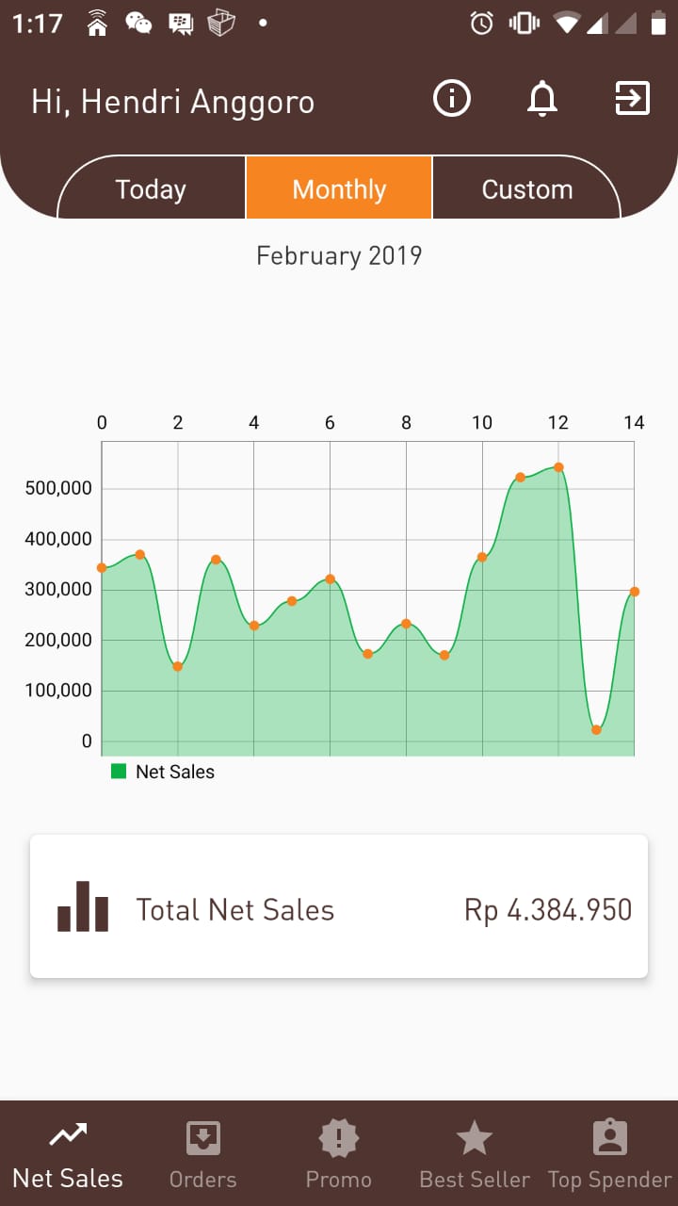Tap the info circle icon
This screenshot has height=1206, width=678.
coord(452,98)
